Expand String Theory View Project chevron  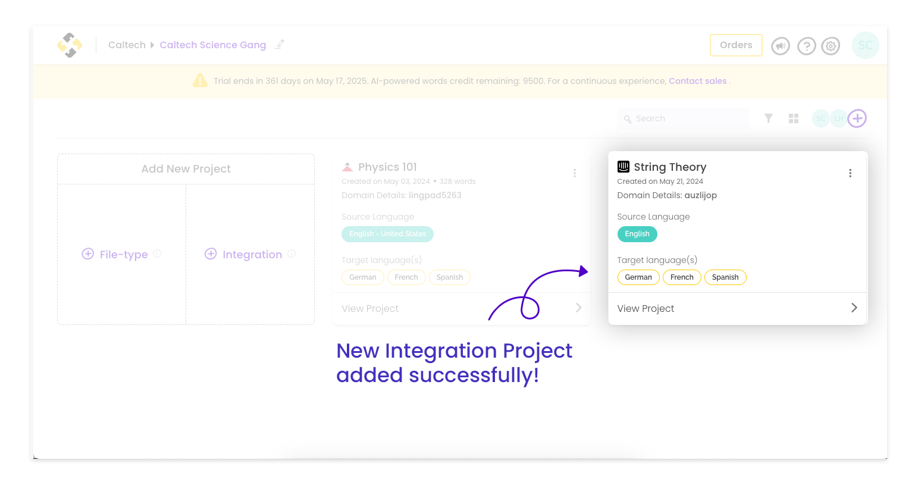tap(854, 308)
